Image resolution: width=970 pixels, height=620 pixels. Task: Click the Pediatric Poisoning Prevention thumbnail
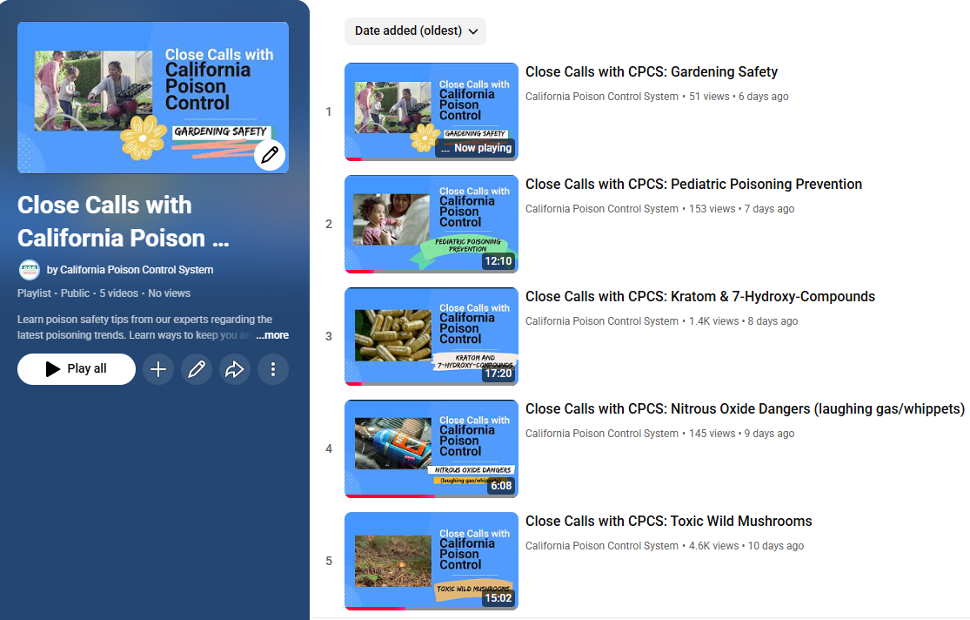(x=431, y=224)
